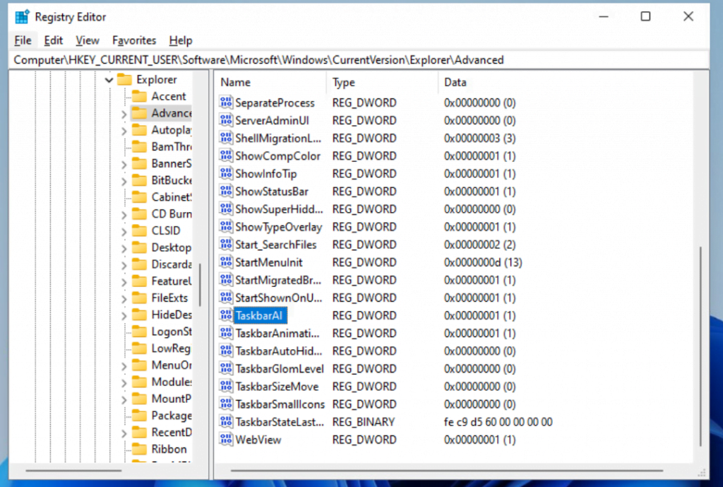
Task: Expand the Advanced key in tree
Action: 124,113
